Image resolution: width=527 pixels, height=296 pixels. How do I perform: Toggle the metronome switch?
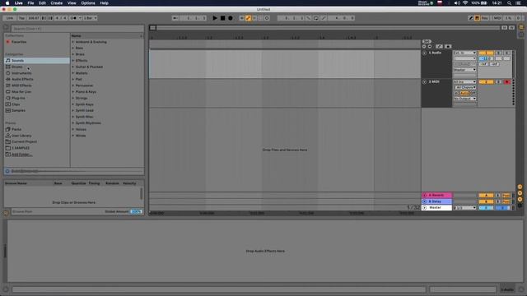click(x=75, y=18)
